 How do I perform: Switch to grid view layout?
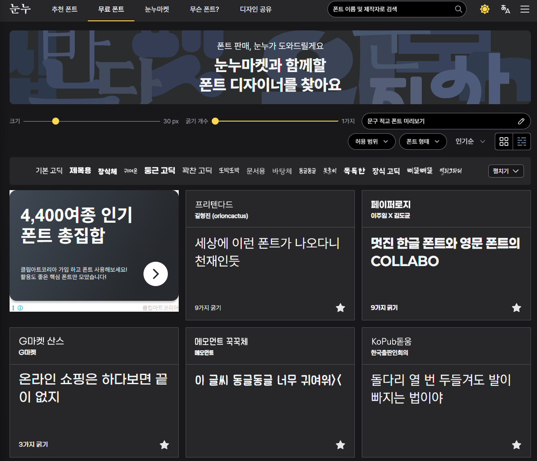tap(504, 142)
